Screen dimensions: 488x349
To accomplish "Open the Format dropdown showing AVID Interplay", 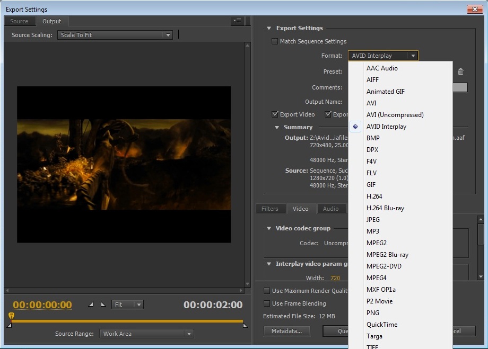I will (383, 56).
